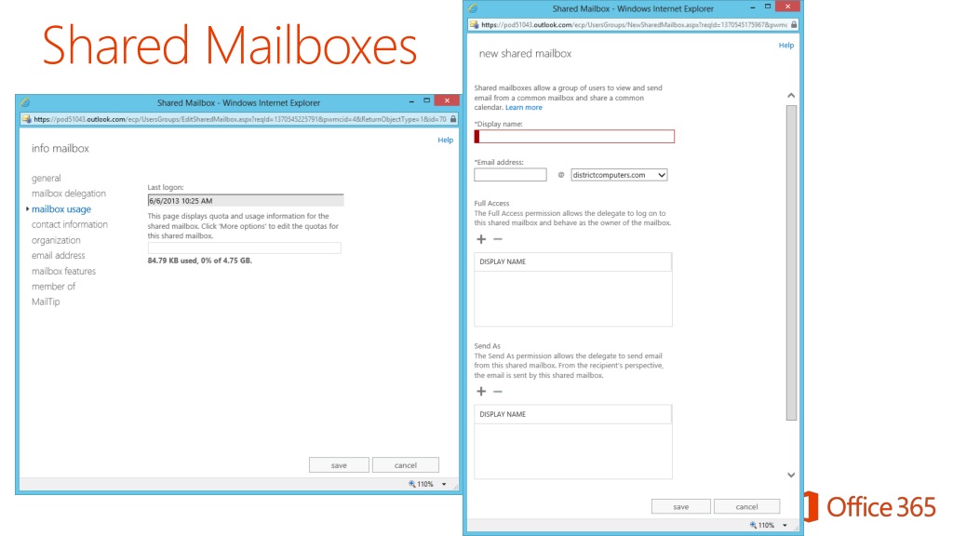
Task: Click the mailbox usage quota progress bar
Action: click(x=245, y=248)
